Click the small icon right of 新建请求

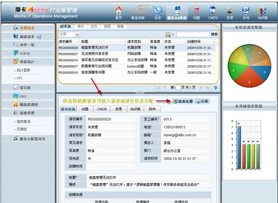tap(39, 37)
